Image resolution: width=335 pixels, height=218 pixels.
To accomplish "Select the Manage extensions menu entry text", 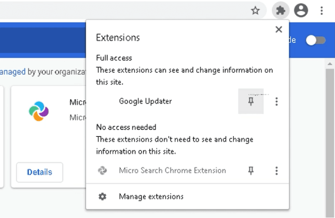I will point(151,197).
